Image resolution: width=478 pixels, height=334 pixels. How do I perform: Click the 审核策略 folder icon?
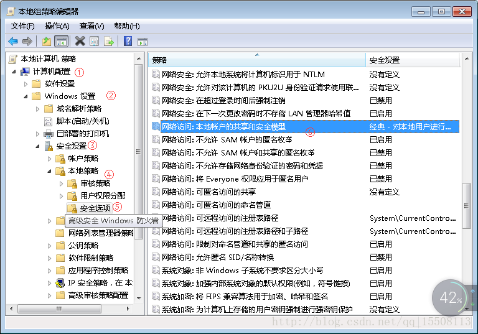72,183
